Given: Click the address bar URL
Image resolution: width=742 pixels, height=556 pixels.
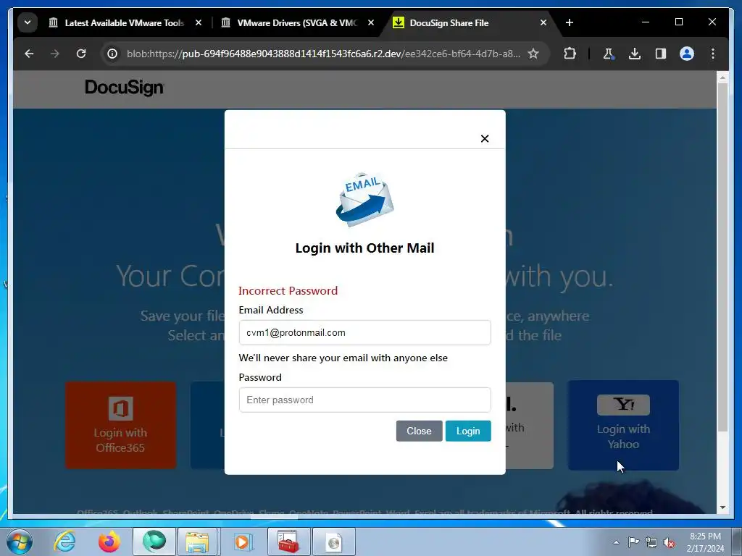Looking at the screenshot, I should (323, 54).
